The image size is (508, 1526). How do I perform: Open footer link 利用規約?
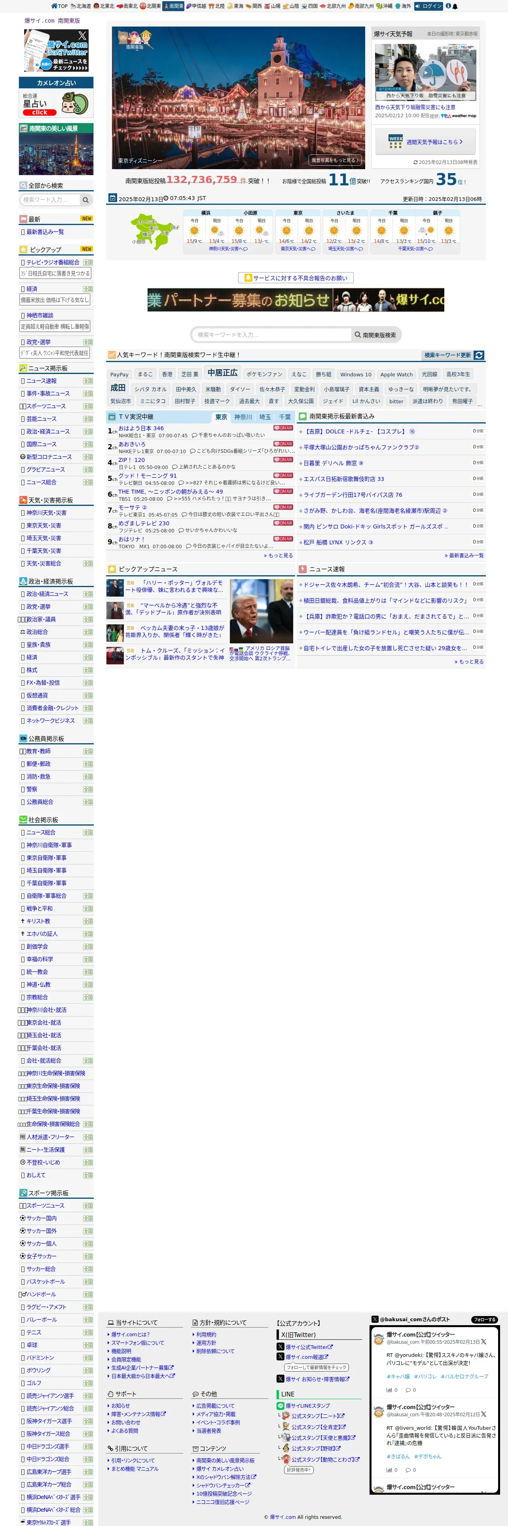207,1335
